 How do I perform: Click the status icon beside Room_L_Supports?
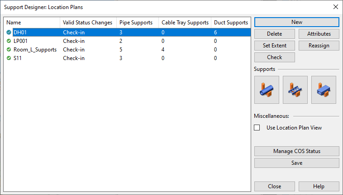[9, 50]
